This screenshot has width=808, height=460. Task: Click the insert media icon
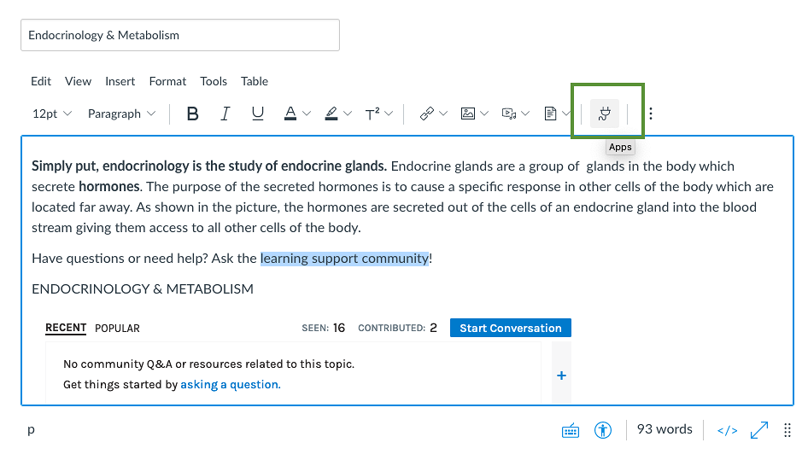509,114
